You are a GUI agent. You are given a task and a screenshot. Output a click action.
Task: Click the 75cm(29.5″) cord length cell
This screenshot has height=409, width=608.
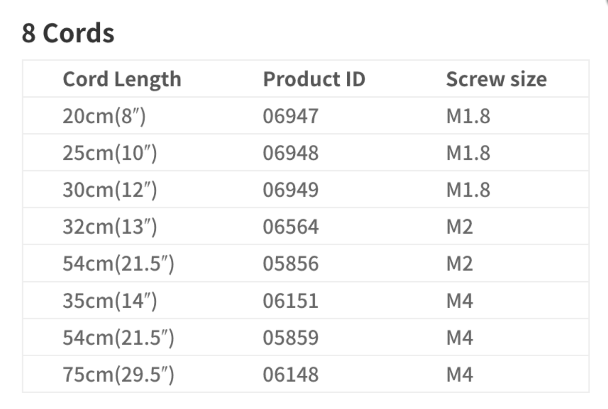coord(118,375)
